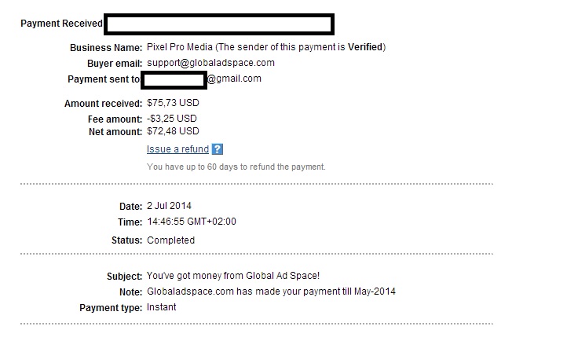
Task: Click the Instant payment type value
Action: (x=161, y=307)
